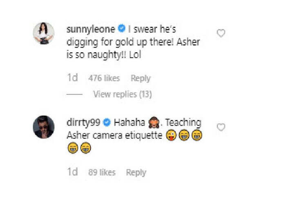Select the "Asher camera etiquette" comment text
Screen dimensions: 286x214
tap(114, 136)
